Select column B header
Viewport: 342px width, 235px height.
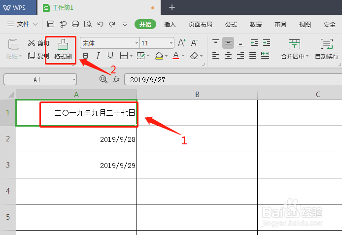[x=197, y=95]
